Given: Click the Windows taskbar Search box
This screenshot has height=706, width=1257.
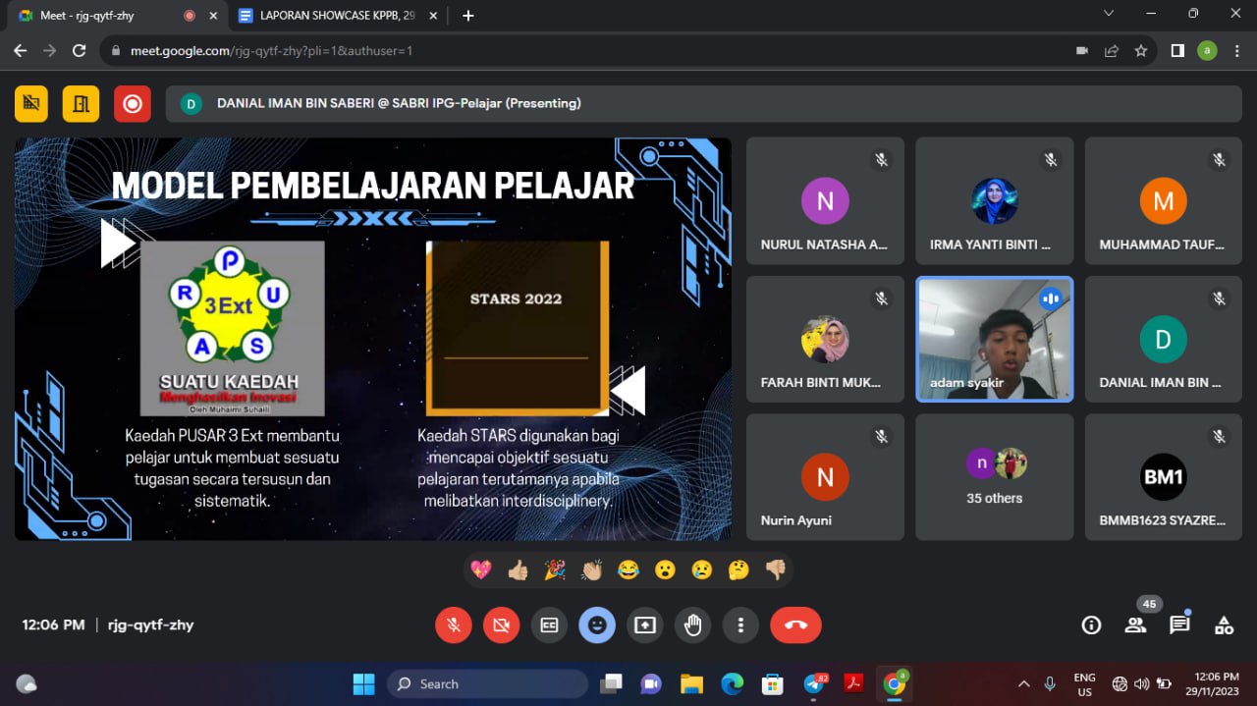Looking at the screenshot, I should click(488, 683).
